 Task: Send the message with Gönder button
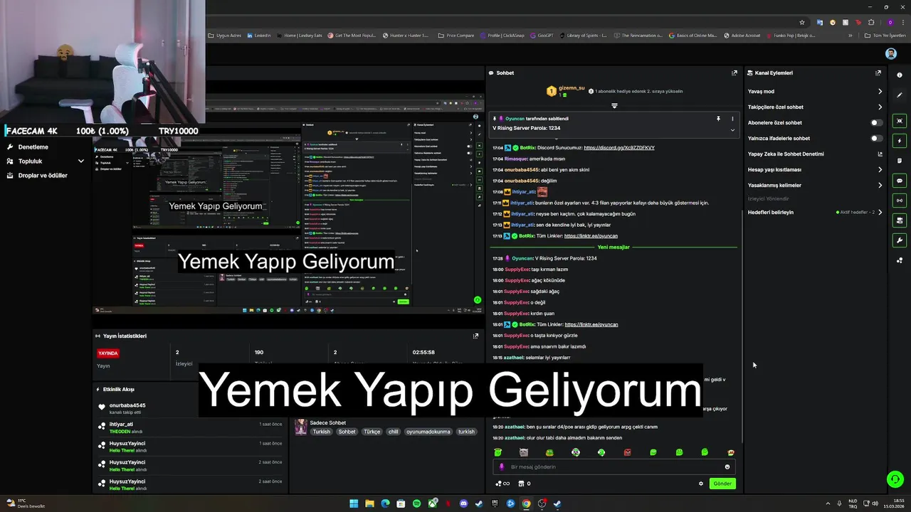[722, 484]
